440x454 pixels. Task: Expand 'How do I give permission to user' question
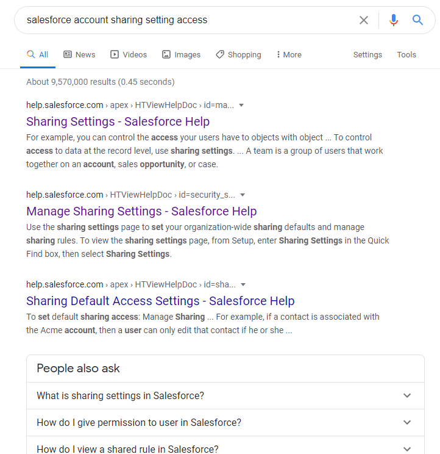(225, 423)
